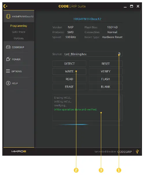This screenshot has width=144, height=175.
Task: Click the 'Writing MCU...' log line
Action: coord(63,101)
